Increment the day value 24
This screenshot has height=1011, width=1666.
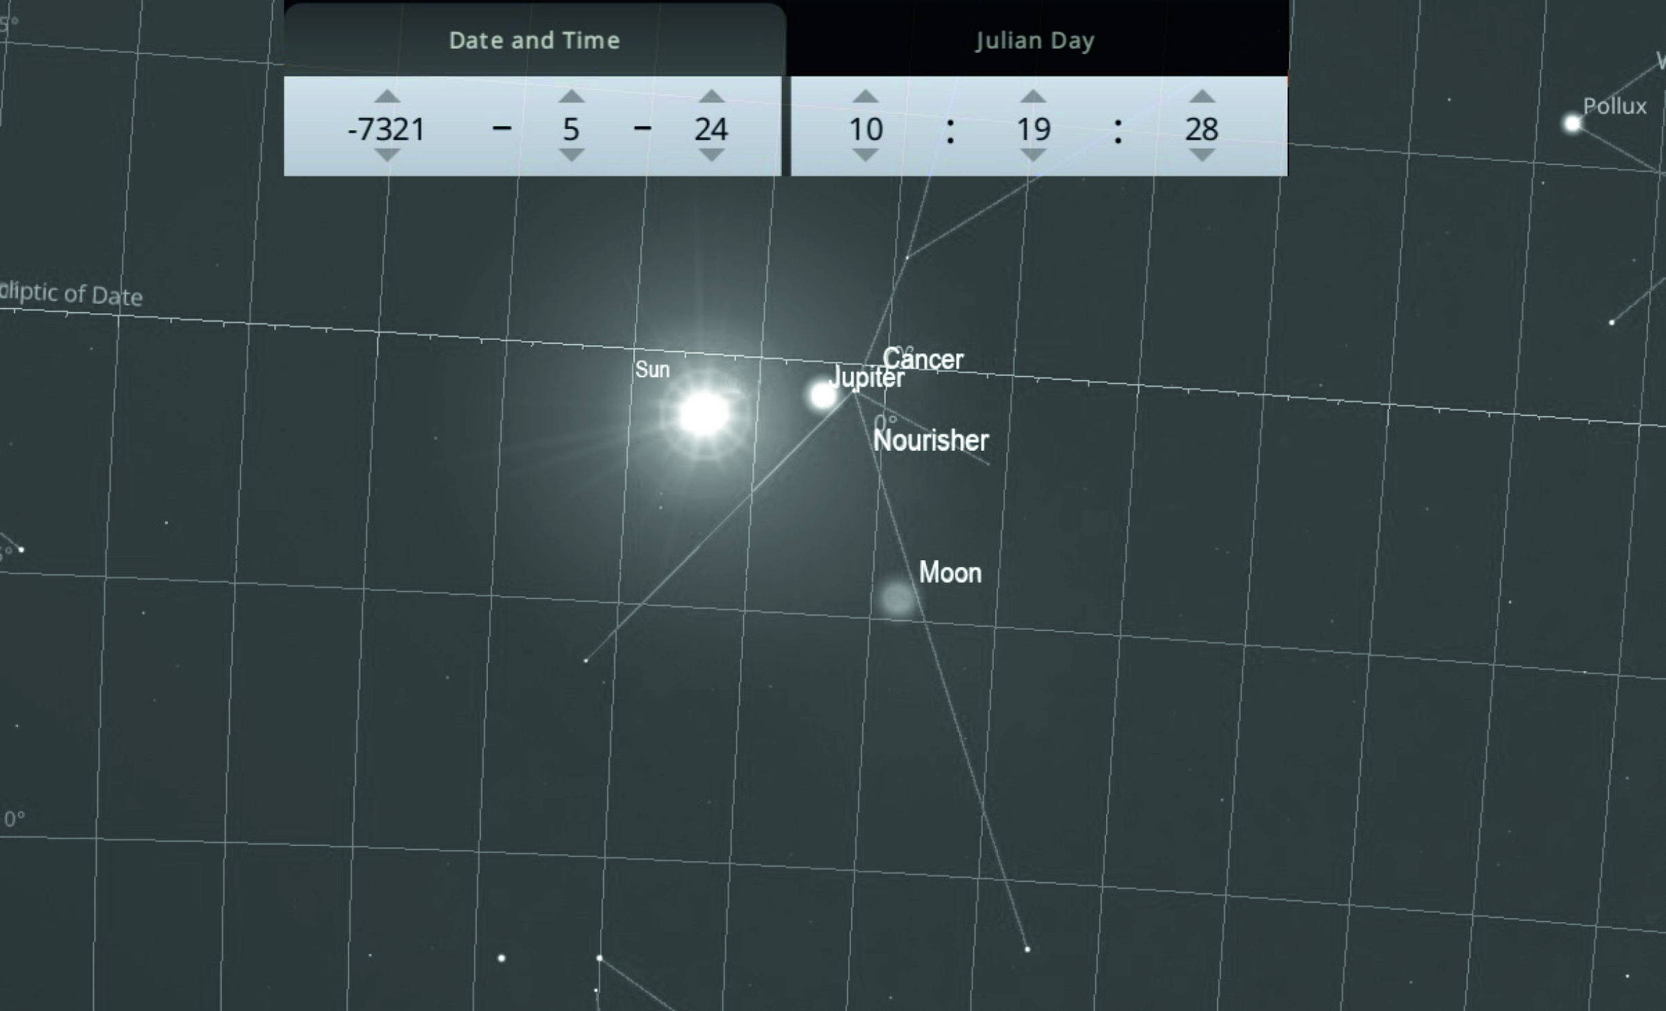click(x=711, y=97)
